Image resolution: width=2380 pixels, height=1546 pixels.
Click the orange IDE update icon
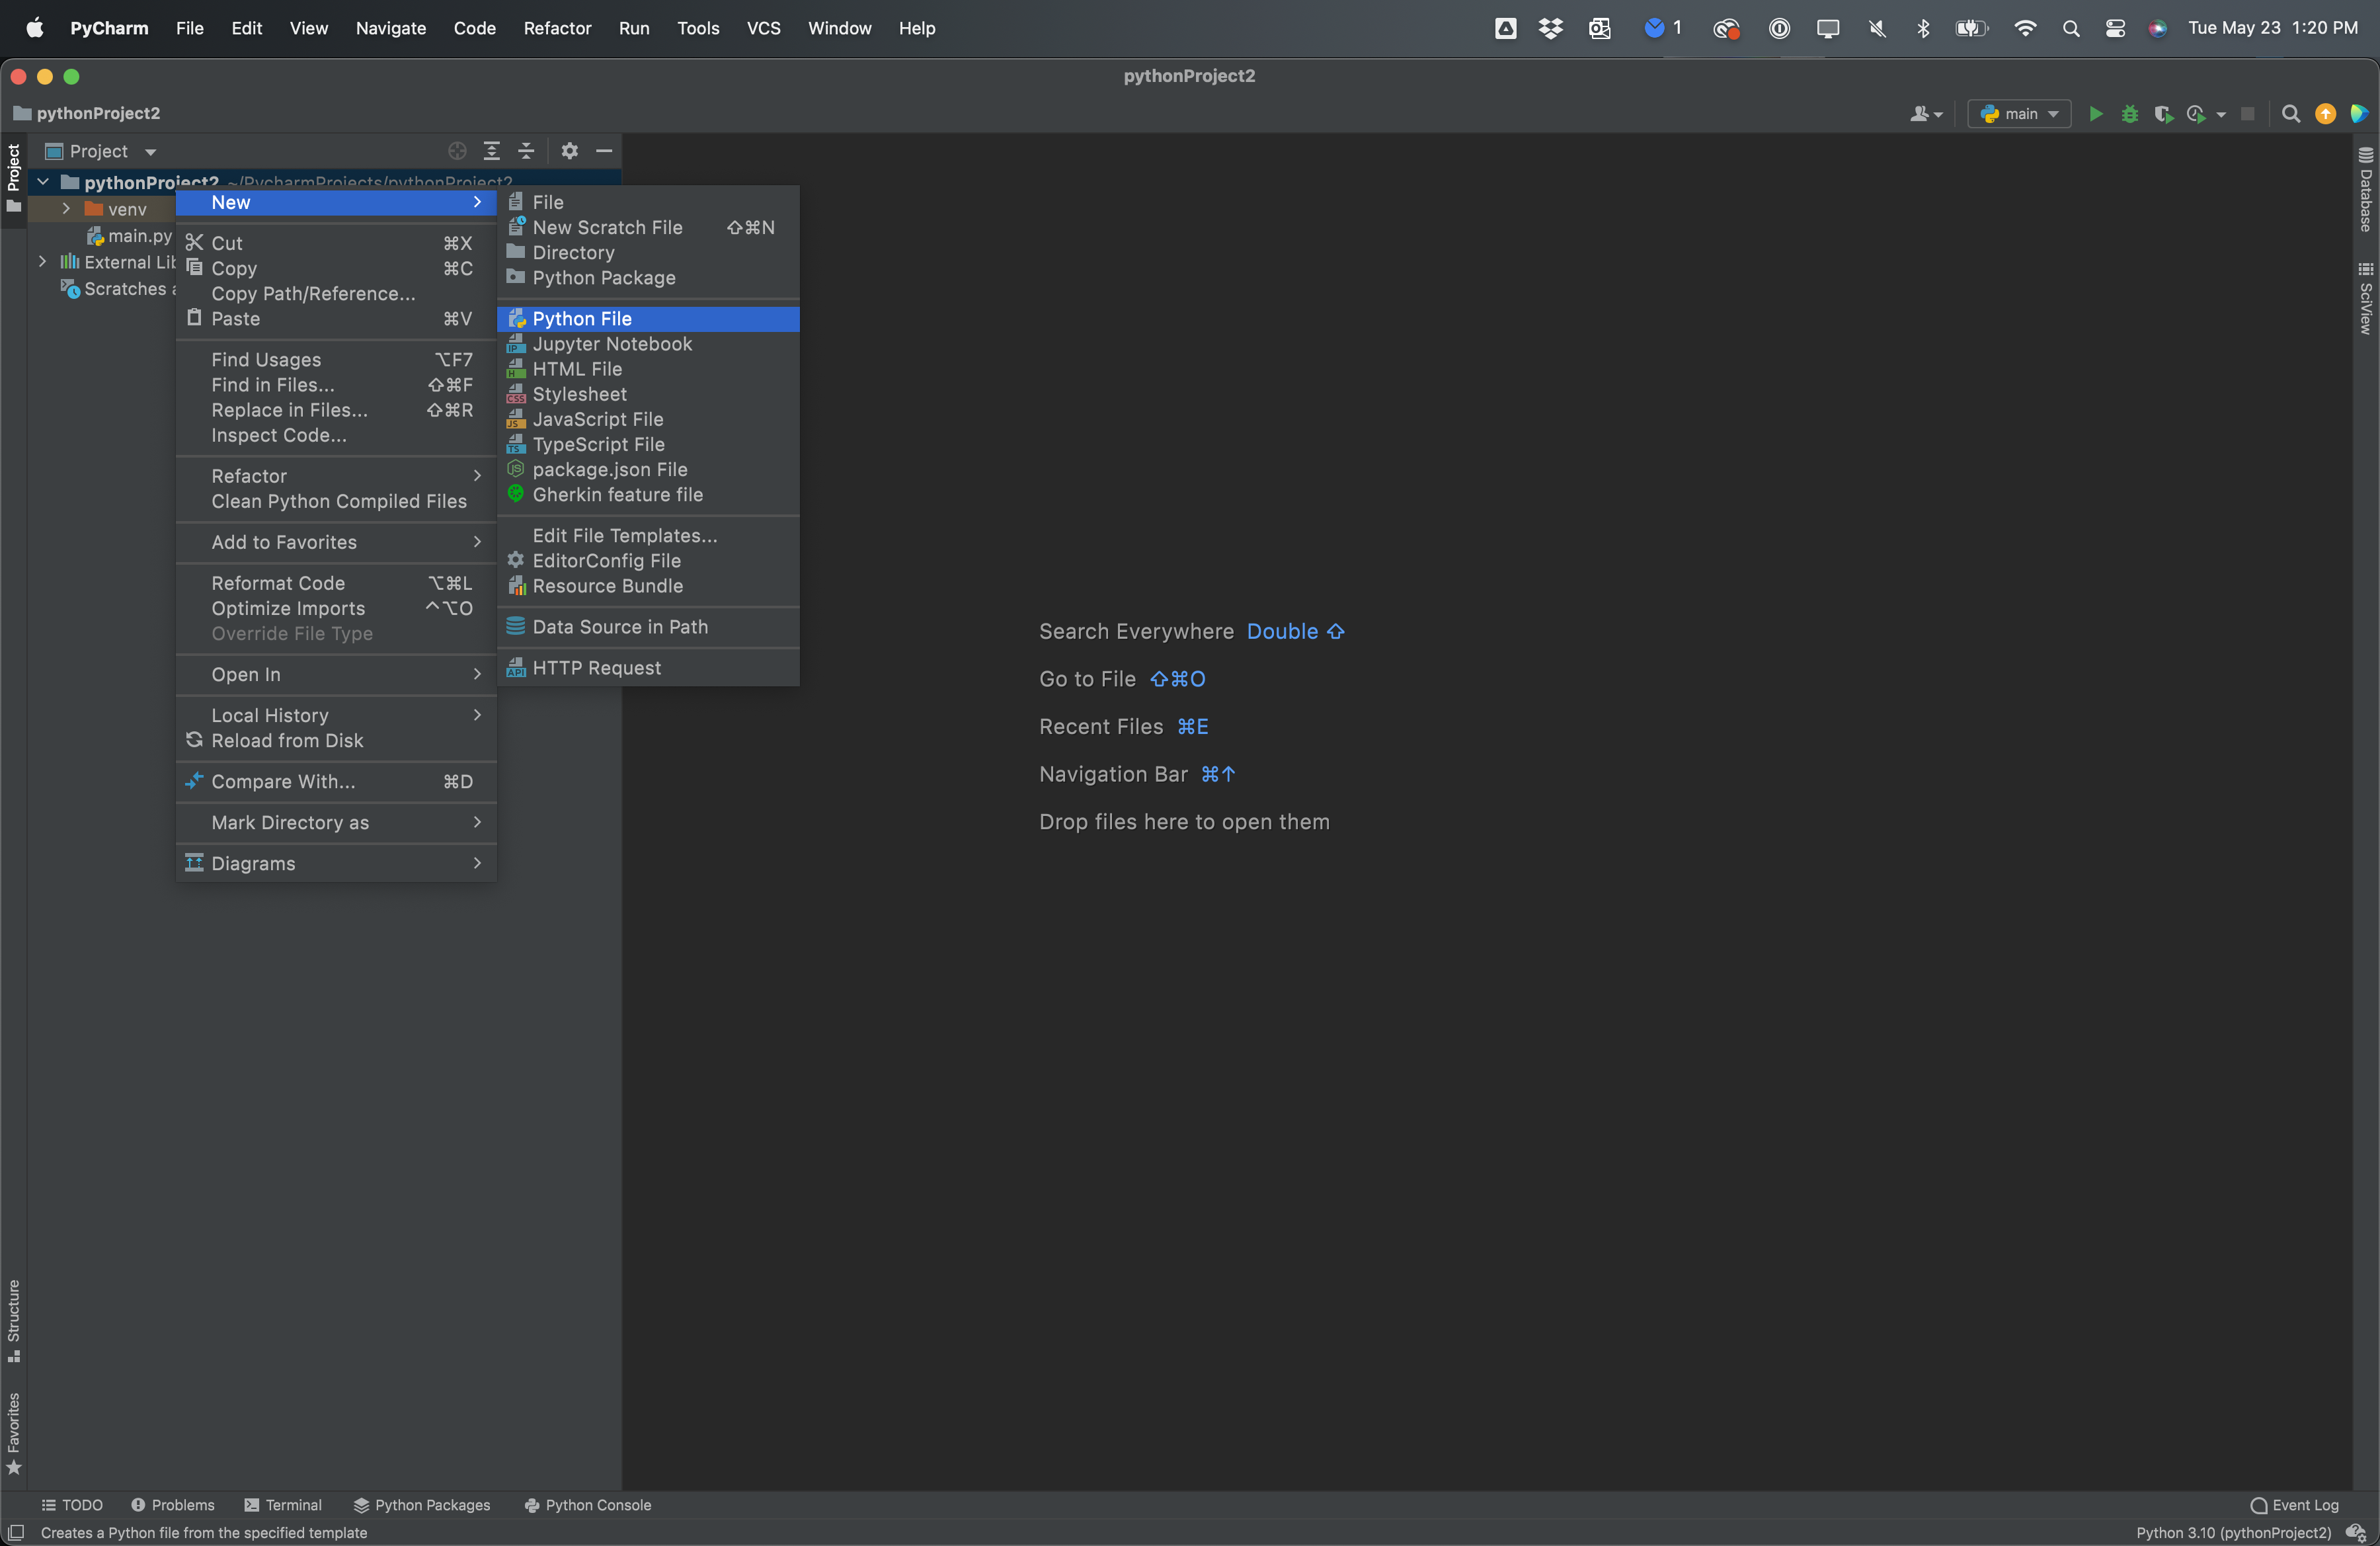(2326, 114)
